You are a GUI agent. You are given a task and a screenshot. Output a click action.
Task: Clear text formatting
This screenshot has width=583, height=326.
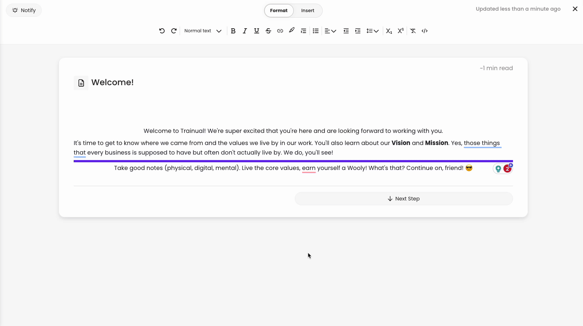coord(413,31)
